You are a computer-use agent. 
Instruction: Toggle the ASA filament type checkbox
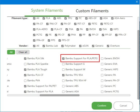click(101, 18)
